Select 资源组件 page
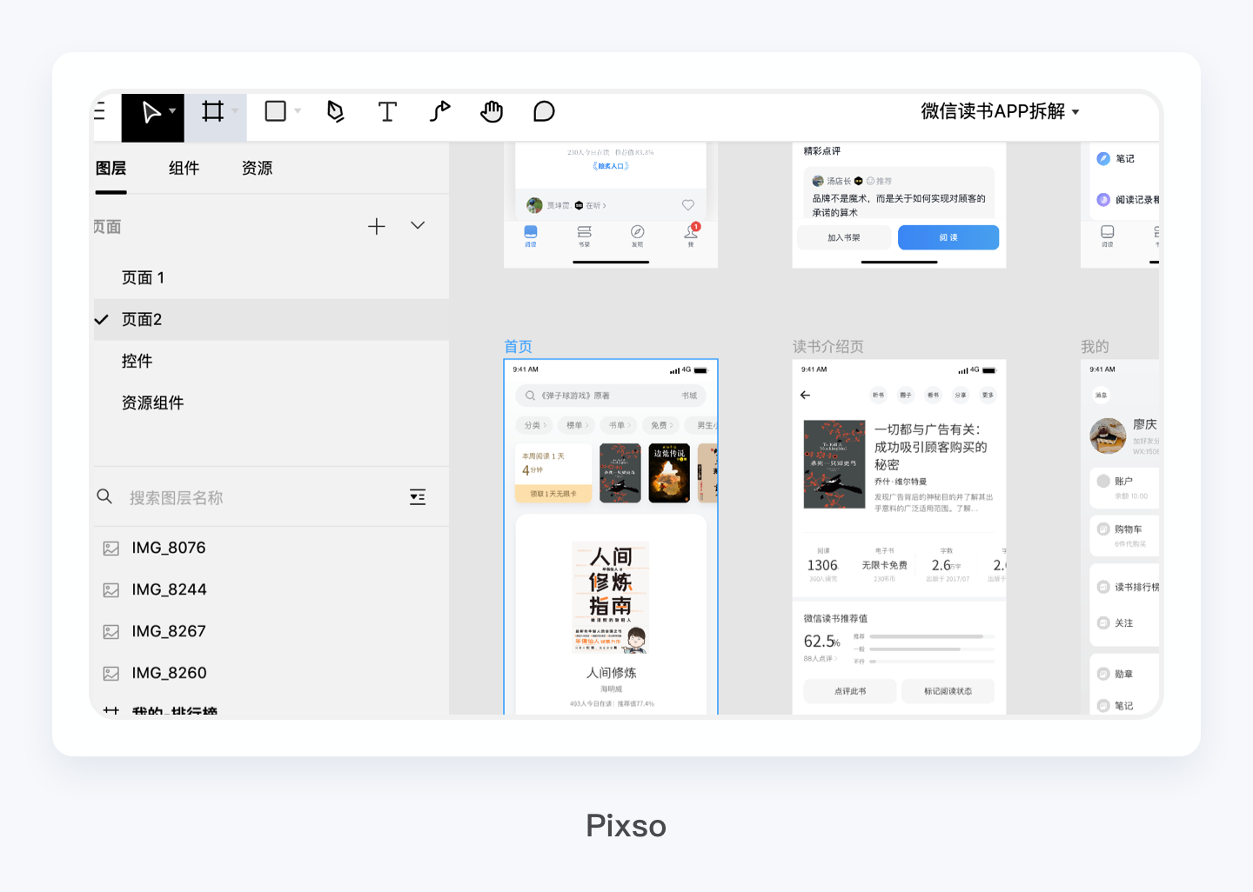This screenshot has width=1253, height=892. click(x=271, y=403)
